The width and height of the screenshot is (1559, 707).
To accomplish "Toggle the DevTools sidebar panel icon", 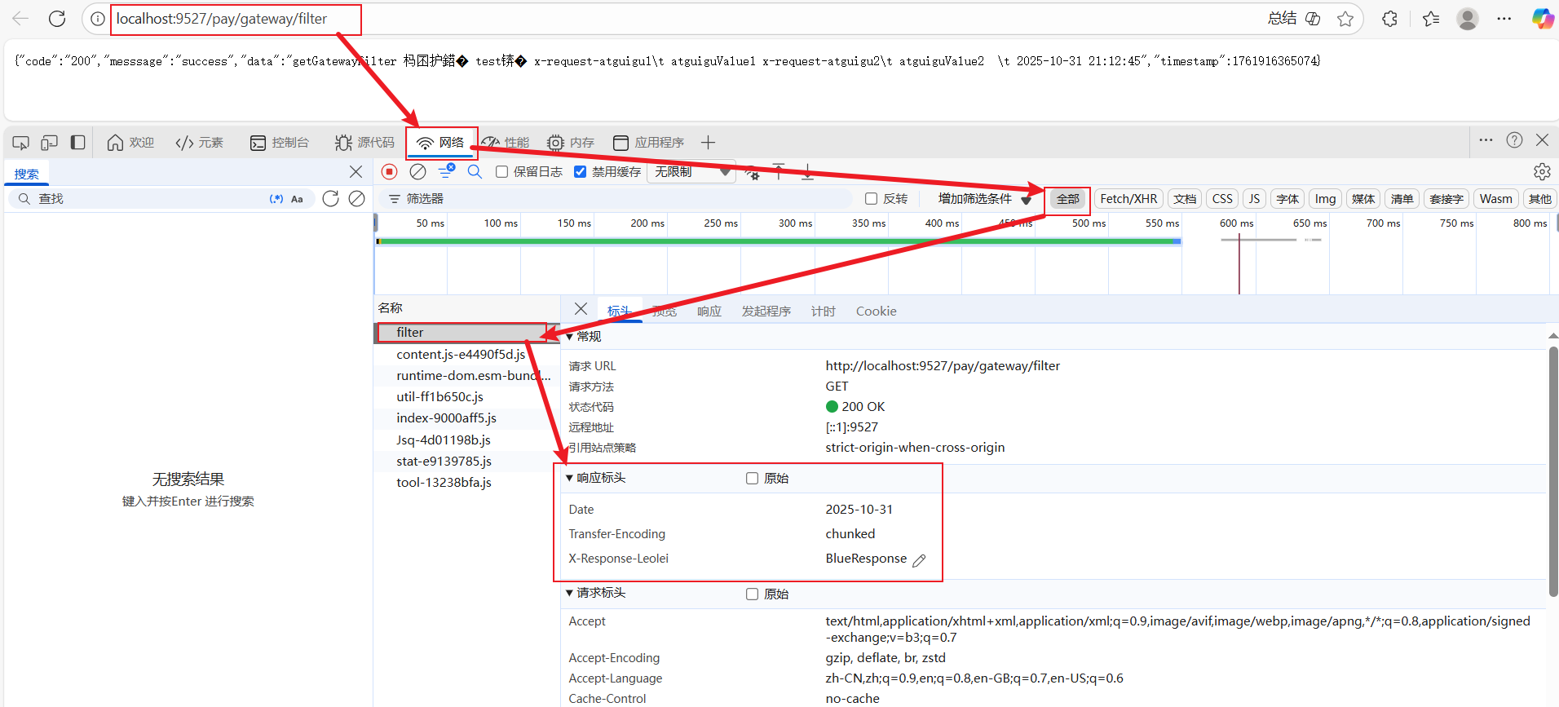I will [78, 143].
